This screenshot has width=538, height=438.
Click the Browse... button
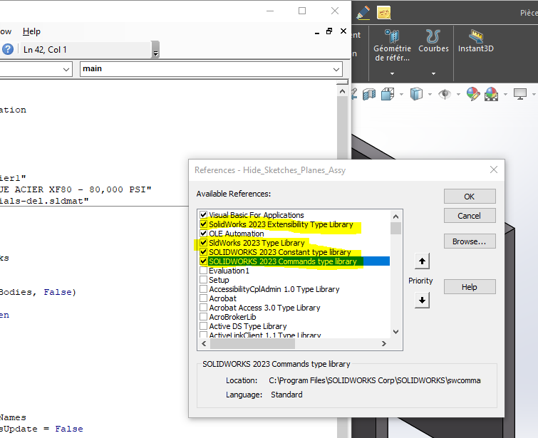pyautogui.click(x=470, y=241)
